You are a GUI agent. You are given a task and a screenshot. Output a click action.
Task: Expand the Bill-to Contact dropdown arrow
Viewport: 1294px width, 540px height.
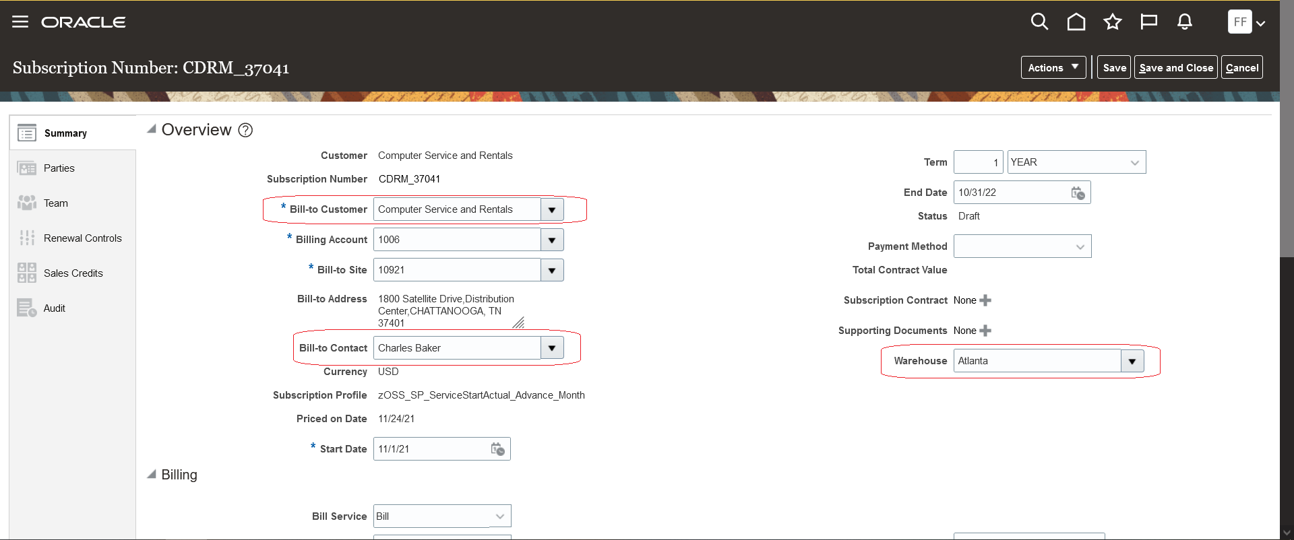(552, 348)
